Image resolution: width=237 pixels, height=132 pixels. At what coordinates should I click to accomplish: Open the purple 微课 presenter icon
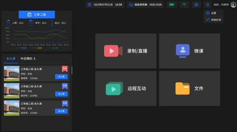click(x=182, y=51)
